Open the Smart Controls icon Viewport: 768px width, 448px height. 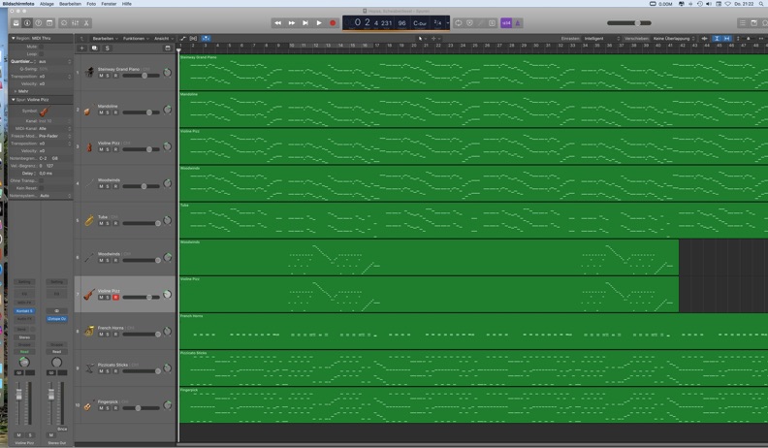click(x=64, y=23)
